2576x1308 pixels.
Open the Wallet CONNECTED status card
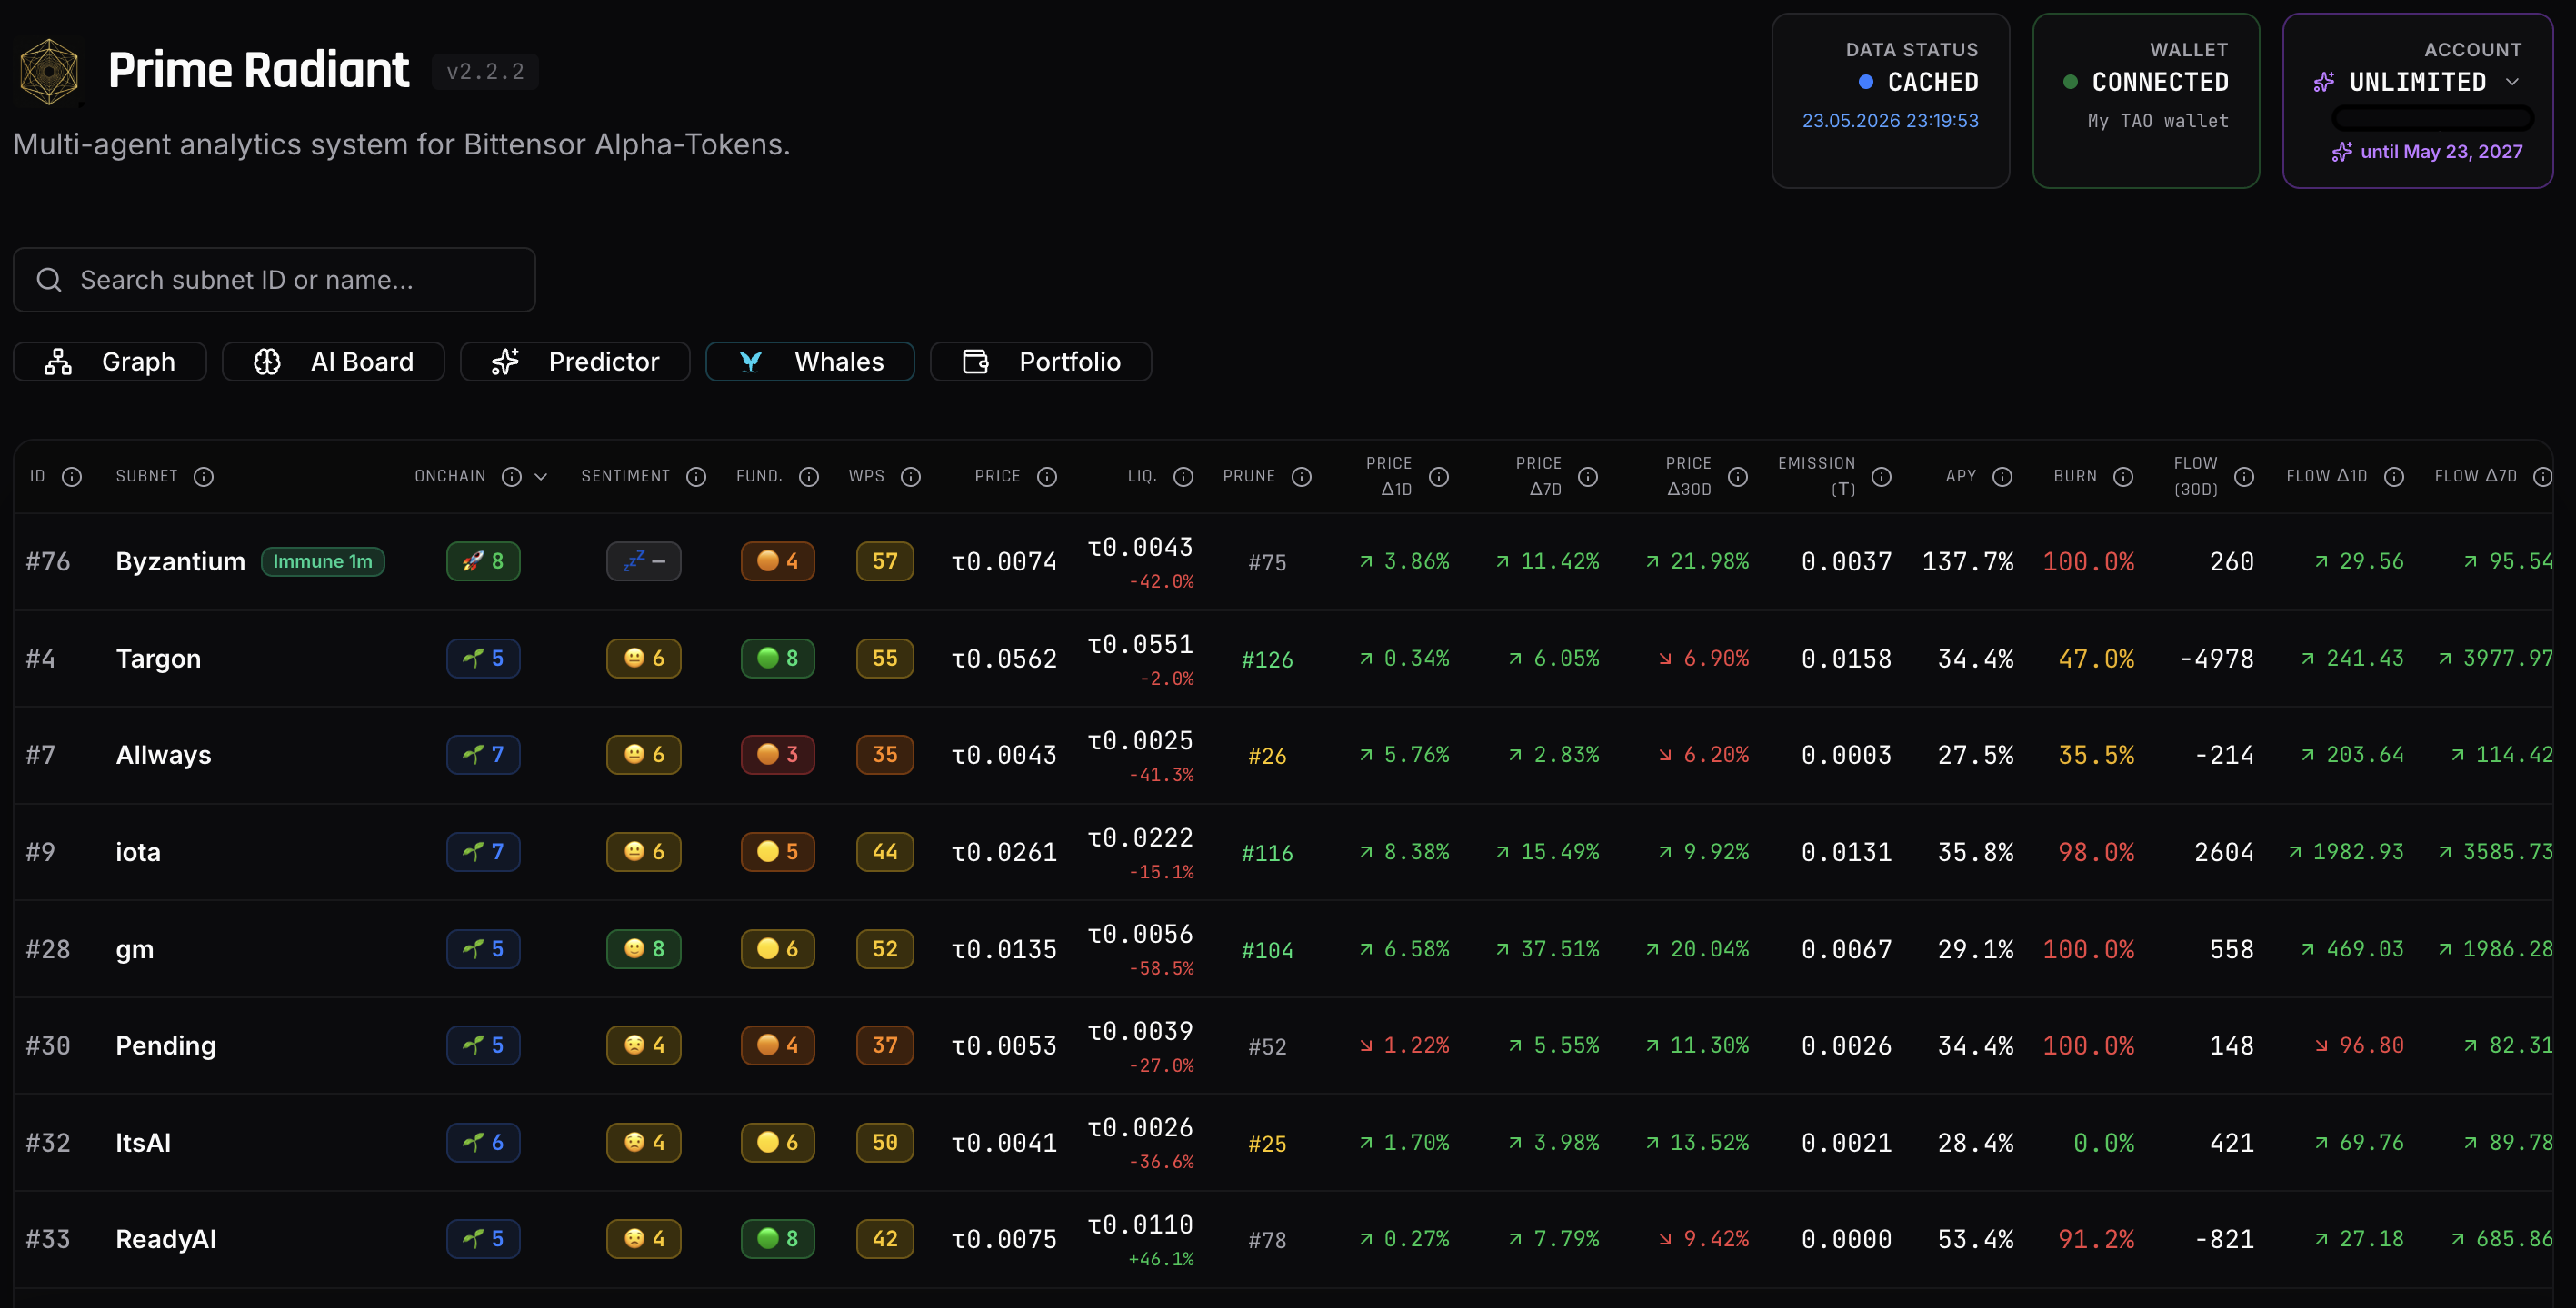[x=2146, y=100]
